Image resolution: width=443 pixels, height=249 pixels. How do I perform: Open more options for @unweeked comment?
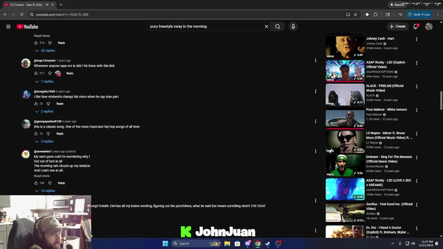(315, 151)
